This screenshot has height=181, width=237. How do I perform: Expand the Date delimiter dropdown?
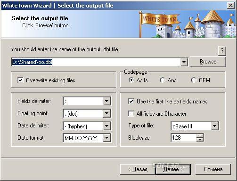click(x=106, y=126)
